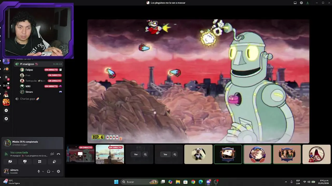The image size is (332, 186).
Task: Start screen sharing with share screen button
Action: click(x=25, y=161)
